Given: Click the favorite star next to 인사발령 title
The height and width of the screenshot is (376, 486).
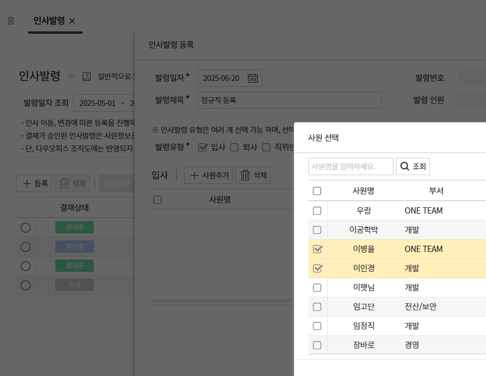Looking at the screenshot, I should pyautogui.click(x=71, y=76).
